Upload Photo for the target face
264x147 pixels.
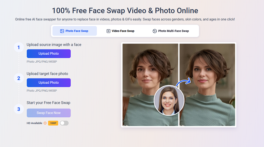point(49,83)
